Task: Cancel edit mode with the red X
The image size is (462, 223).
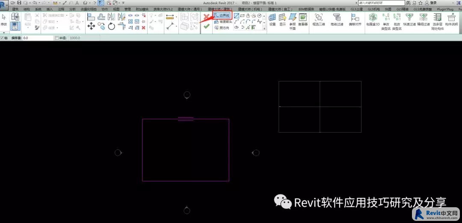Action: coord(207,17)
